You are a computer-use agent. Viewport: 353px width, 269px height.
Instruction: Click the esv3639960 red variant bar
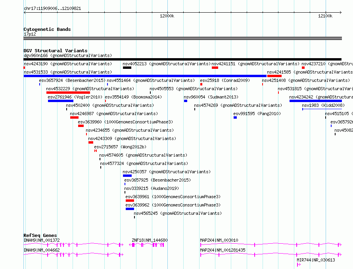pos(81,126)
